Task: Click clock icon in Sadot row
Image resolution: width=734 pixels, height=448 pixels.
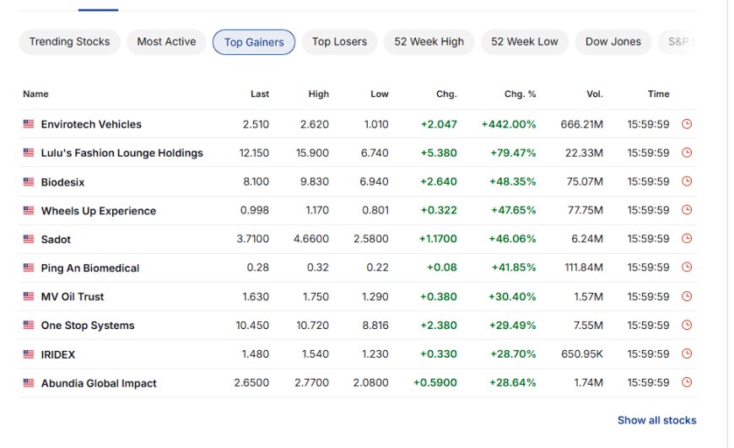Action: pyautogui.click(x=687, y=239)
